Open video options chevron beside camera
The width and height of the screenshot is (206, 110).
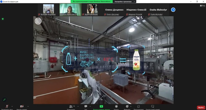coord(28,106)
